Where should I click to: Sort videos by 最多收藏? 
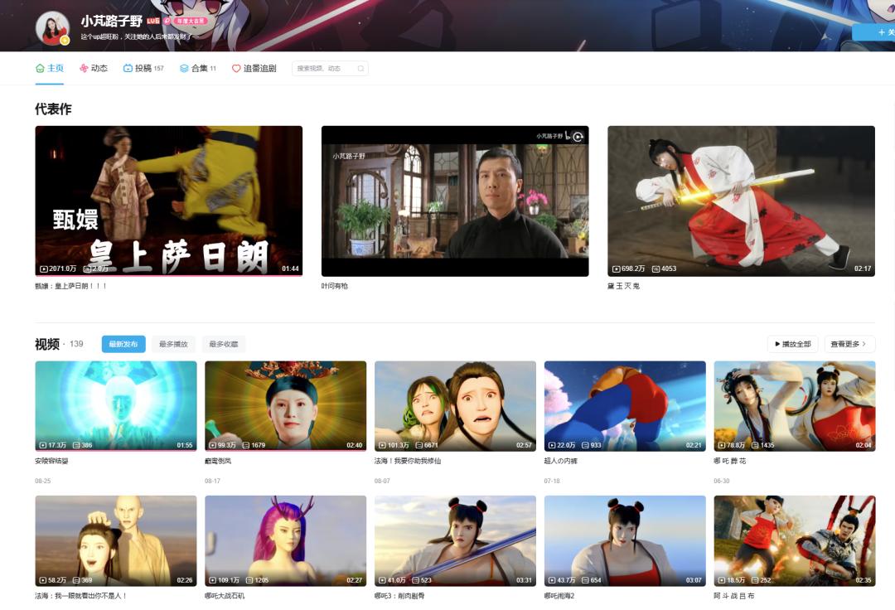click(x=224, y=344)
